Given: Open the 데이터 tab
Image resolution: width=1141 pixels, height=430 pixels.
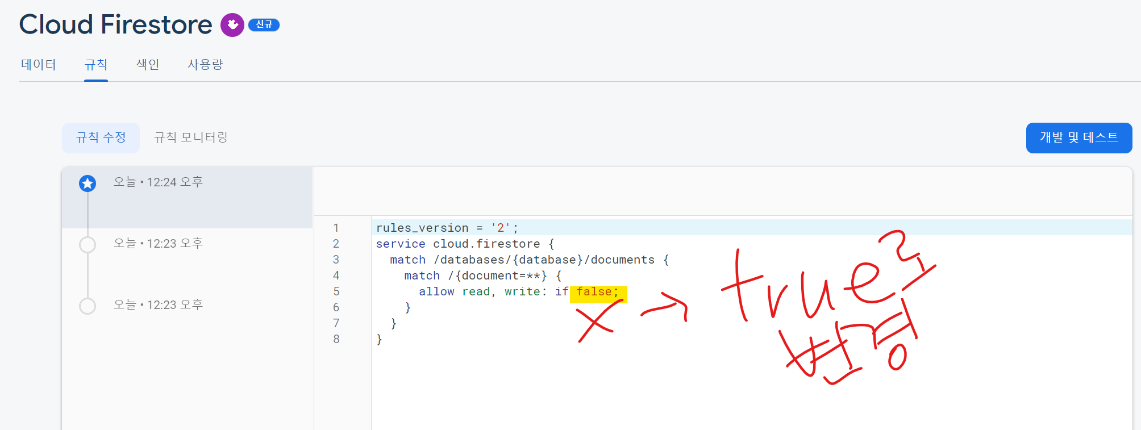Looking at the screenshot, I should point(38,65).
